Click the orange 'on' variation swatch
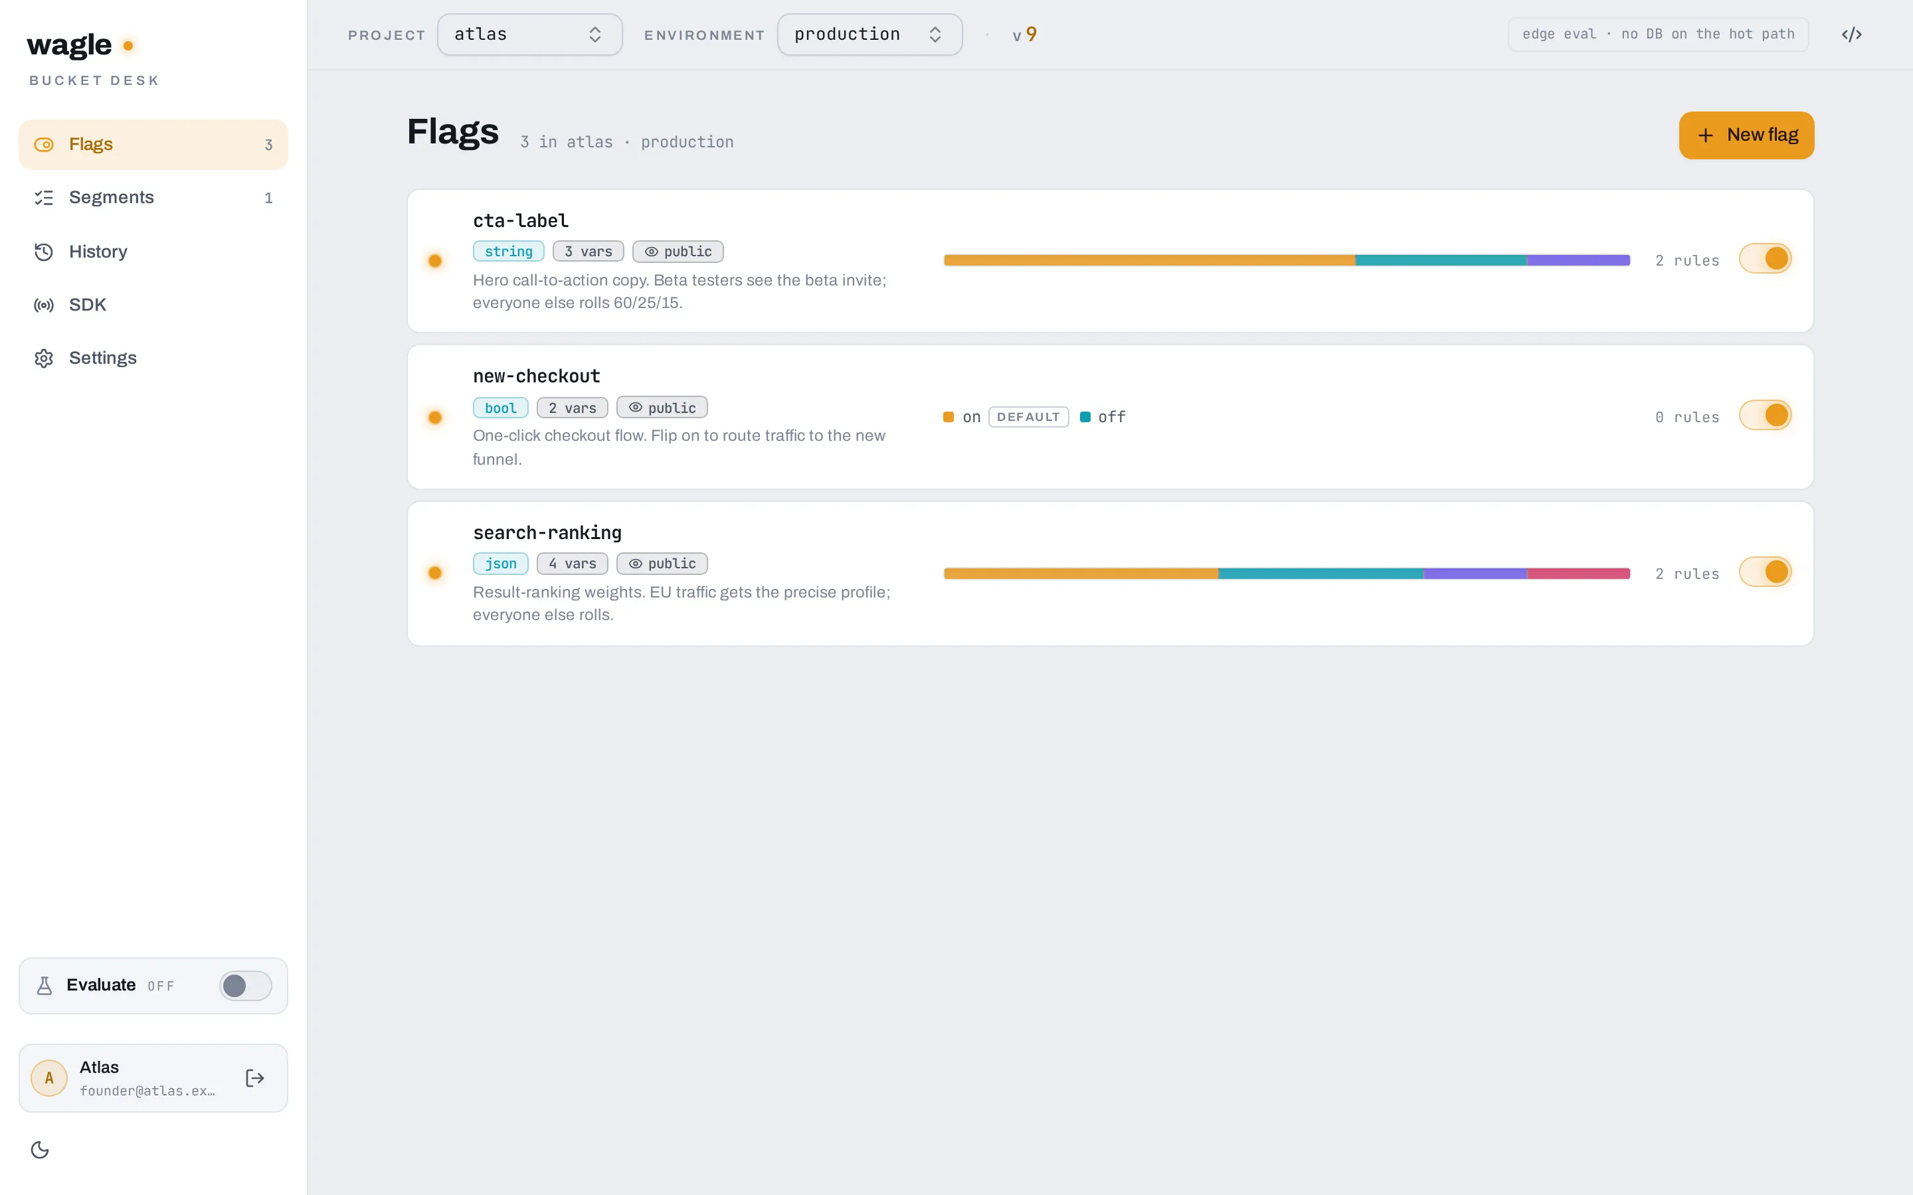This screenshot has width=1913, height=1195. coord(949,418)
